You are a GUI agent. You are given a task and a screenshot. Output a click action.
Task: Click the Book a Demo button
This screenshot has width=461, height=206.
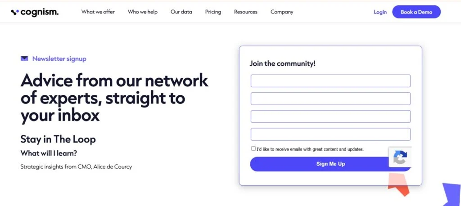point(416,12)
